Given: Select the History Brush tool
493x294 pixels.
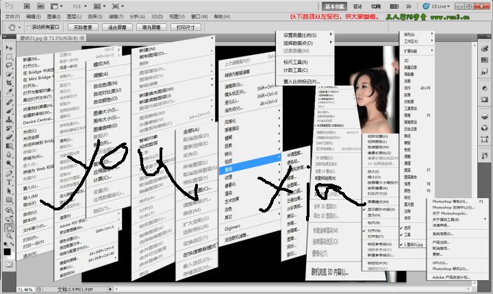Looking at the screenshot, I should 9,128.
